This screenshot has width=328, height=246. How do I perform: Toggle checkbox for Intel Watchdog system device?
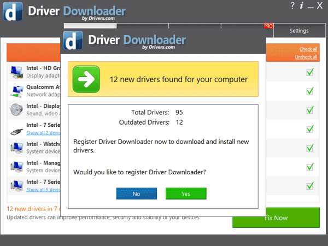[310, 148]
